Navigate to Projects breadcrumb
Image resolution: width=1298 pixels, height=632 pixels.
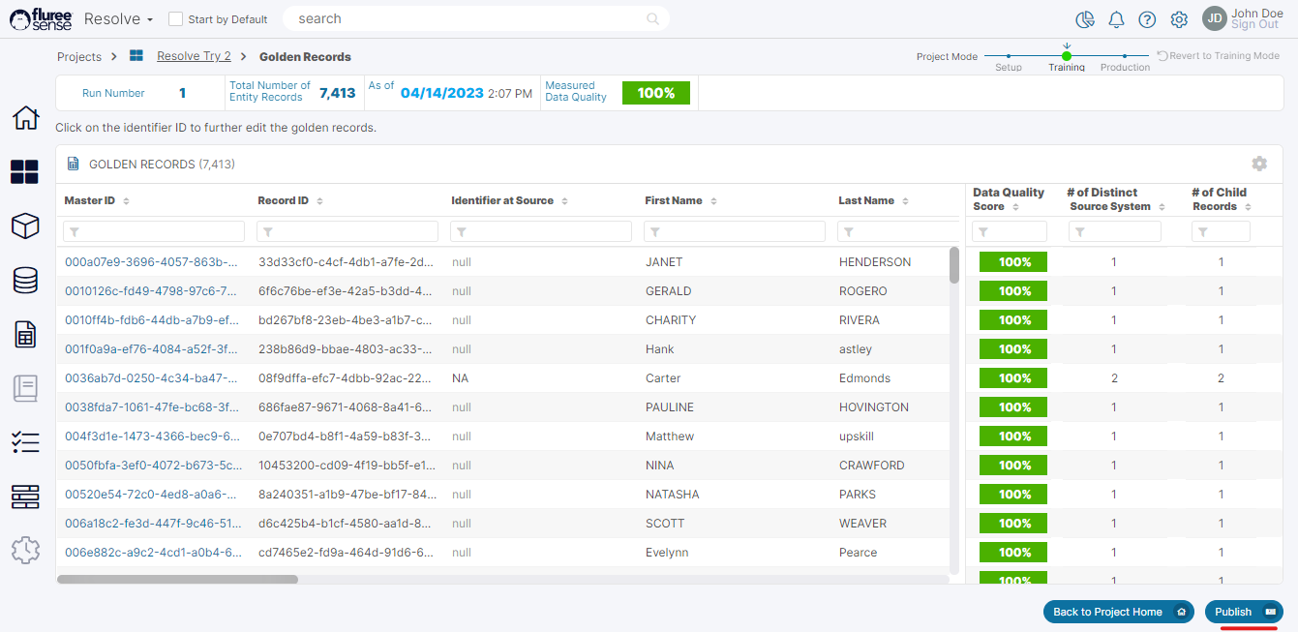[x=79, y=57]
